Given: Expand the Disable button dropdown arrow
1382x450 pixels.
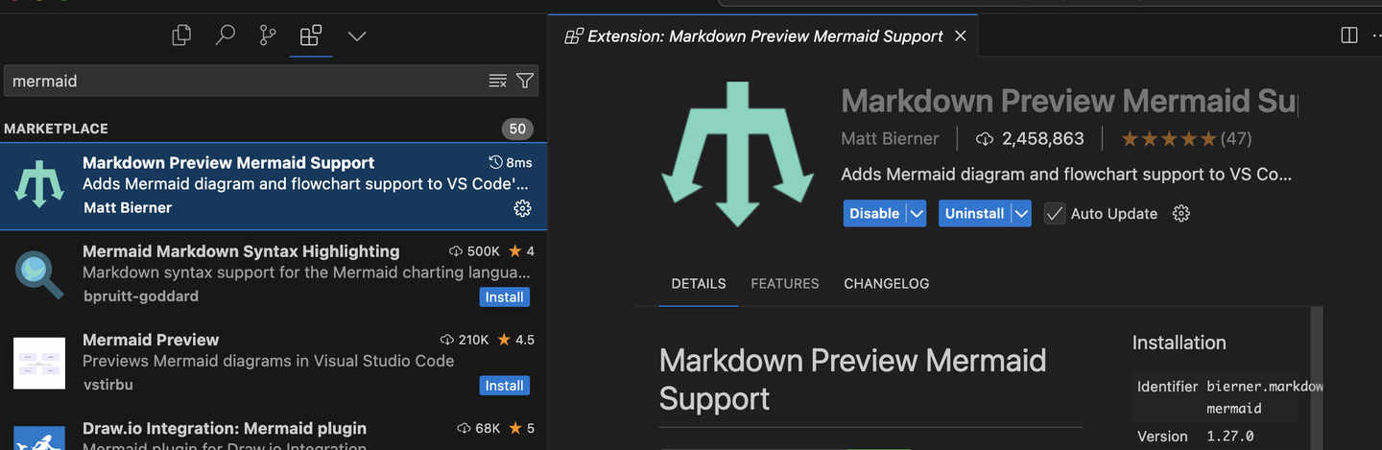Looking at the screenshot, I should (917, 214).
